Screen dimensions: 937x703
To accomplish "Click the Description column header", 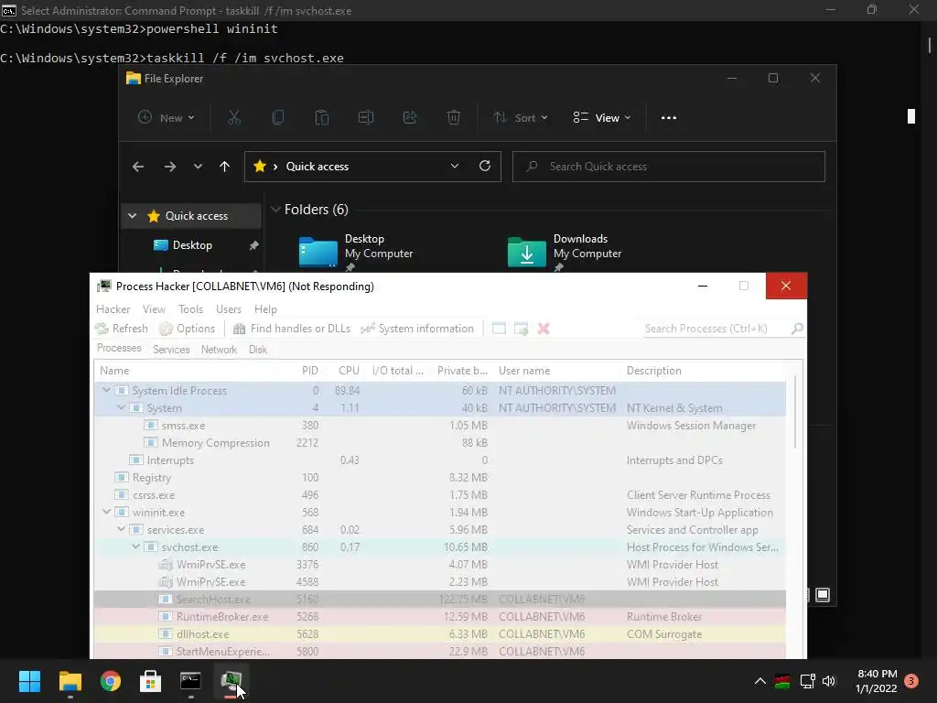I will [x=704, y=371].
